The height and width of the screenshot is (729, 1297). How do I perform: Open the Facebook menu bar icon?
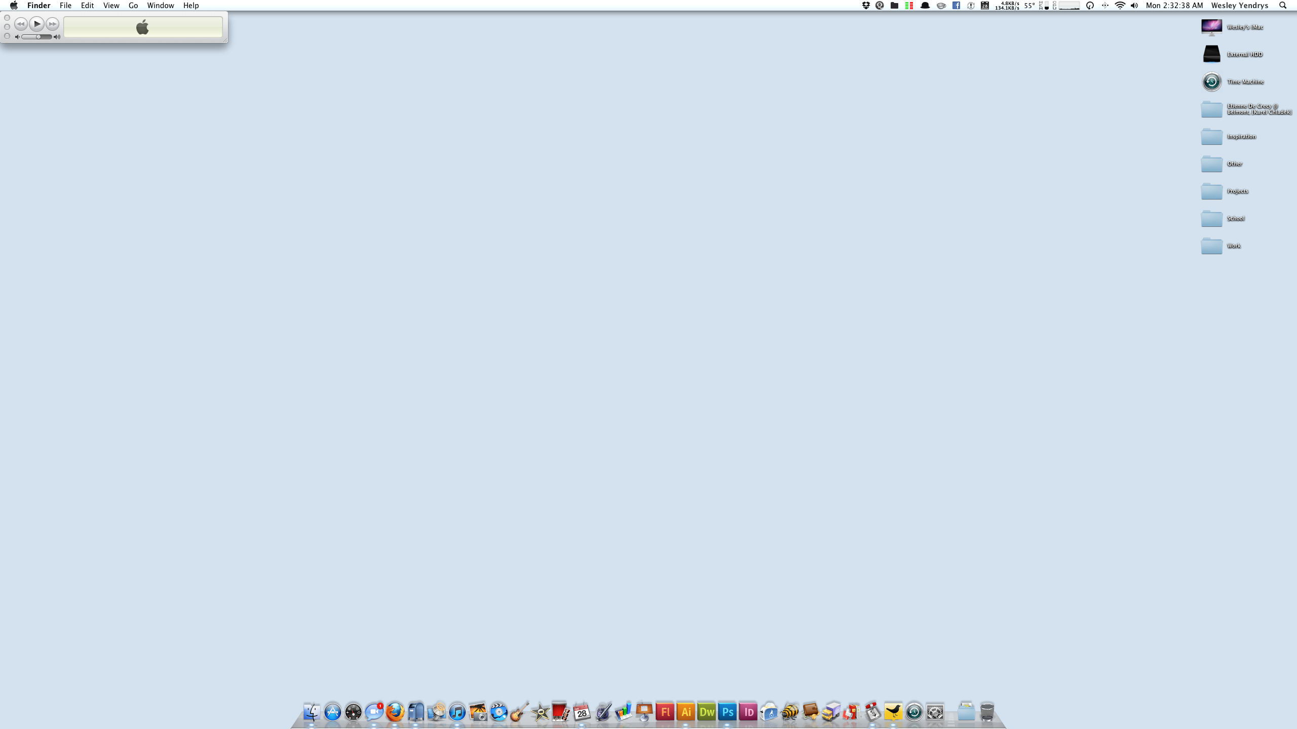click(956, 6)
